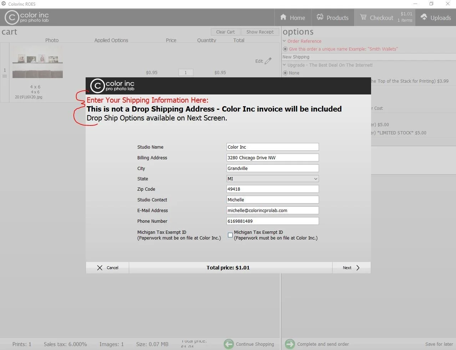This screenshot has height=350, width=456.
Task: Open the Uploads tab
Action: pos(436,17)
